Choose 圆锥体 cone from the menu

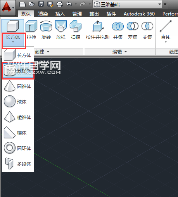[x=18, y=86]
